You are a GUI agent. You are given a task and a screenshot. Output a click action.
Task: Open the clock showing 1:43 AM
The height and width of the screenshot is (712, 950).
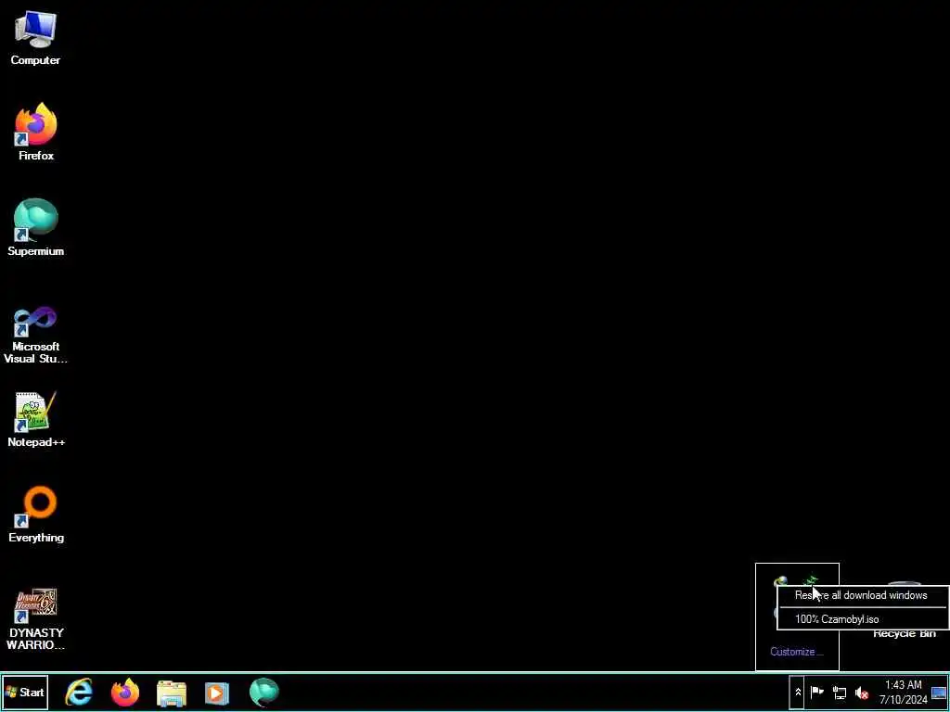[904, 692]
